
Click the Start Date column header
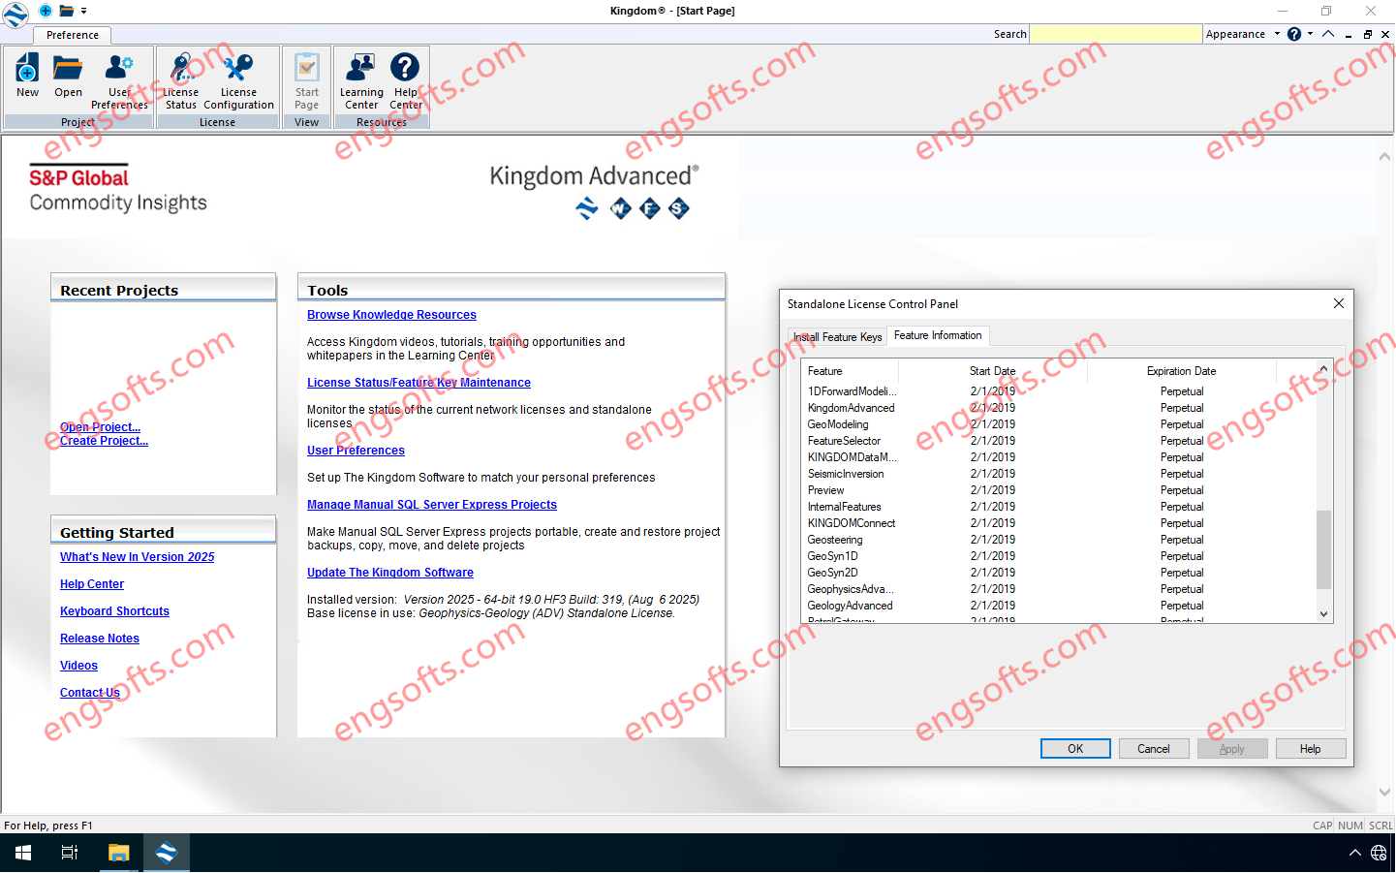pyautogui.click(x=993, y=371)
